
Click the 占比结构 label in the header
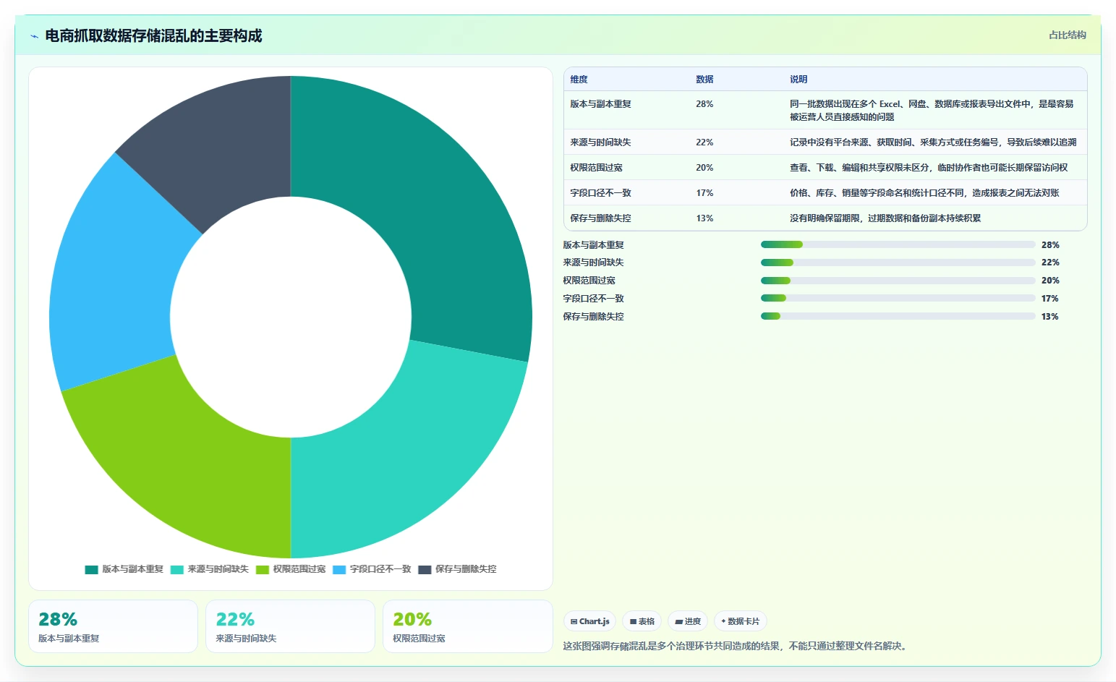point(1068,35)
